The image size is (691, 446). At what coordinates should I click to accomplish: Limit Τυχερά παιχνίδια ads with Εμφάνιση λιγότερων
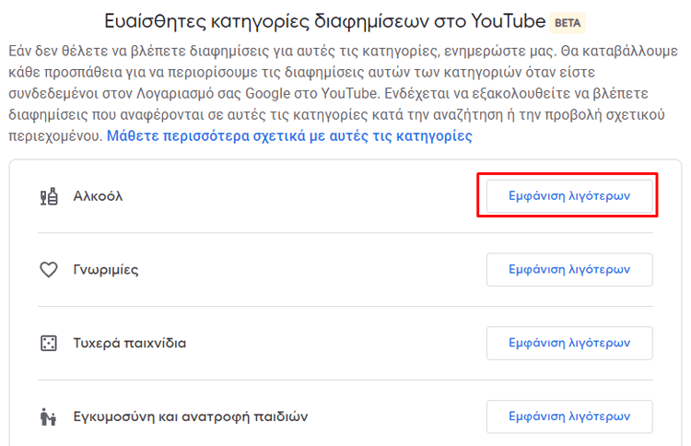point(569,343)
